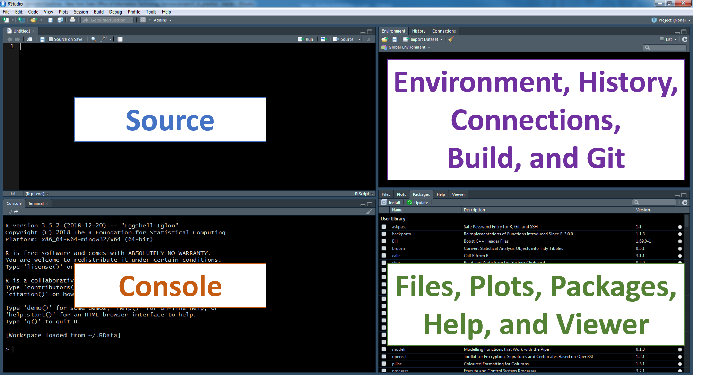The image size is (705, 375).
Task: Print the current file icon
Action: (72, 20)
